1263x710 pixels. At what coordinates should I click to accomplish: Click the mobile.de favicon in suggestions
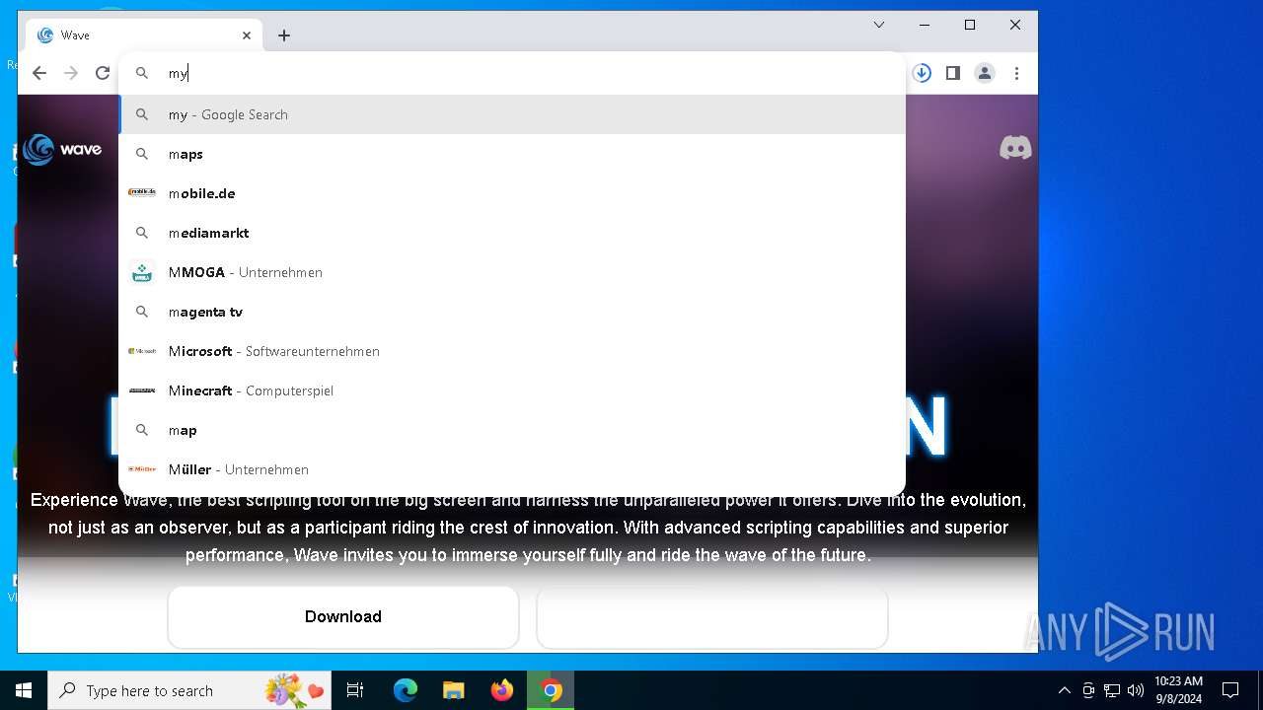click(142, 193)
